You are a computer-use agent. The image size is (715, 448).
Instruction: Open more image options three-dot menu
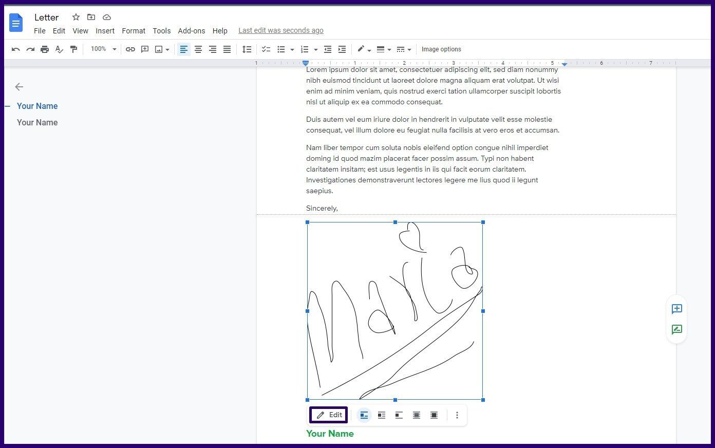pos(457,415)
